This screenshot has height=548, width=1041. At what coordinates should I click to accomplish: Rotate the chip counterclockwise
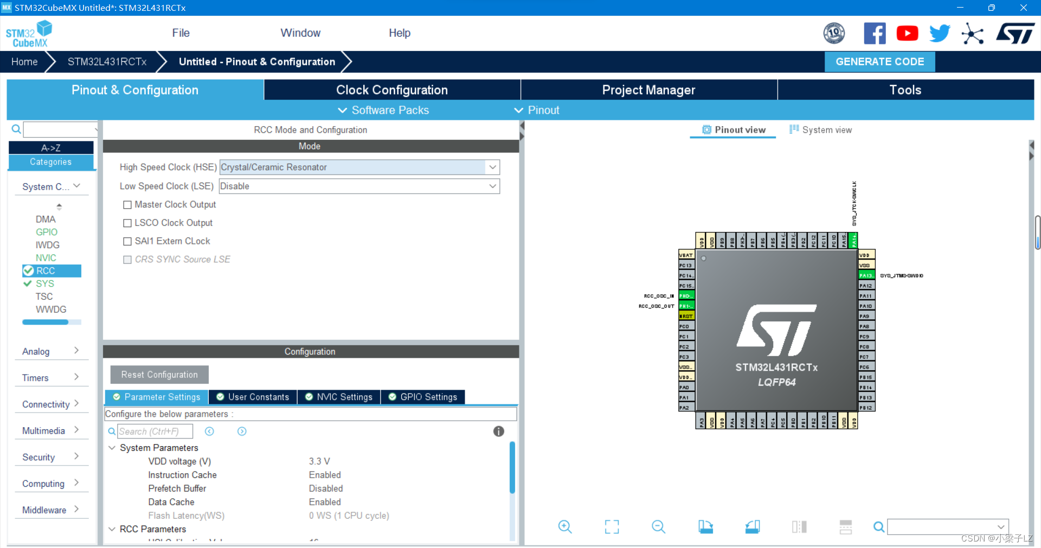753,526
